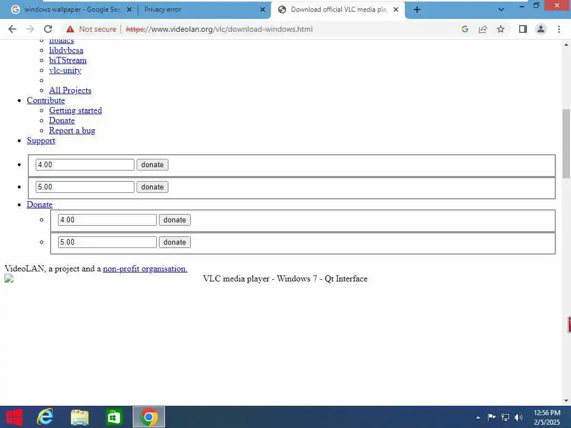Click donate button beside first 5.00 field

[152, 187]
